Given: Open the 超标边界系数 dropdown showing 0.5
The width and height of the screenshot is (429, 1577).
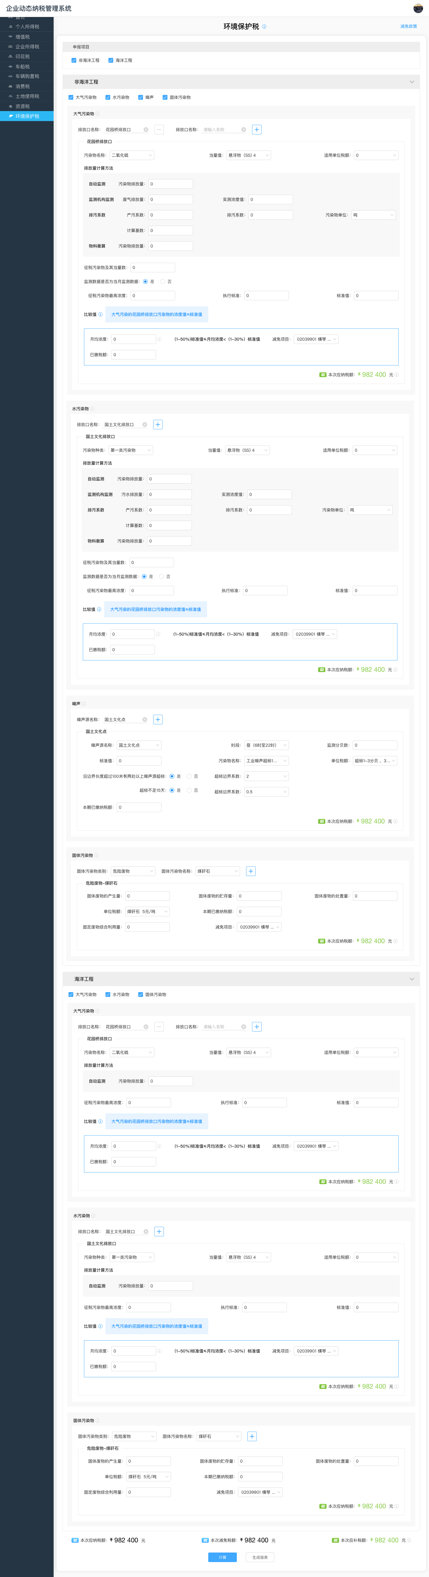Looking at the screenshot, I should pos(266,792).
